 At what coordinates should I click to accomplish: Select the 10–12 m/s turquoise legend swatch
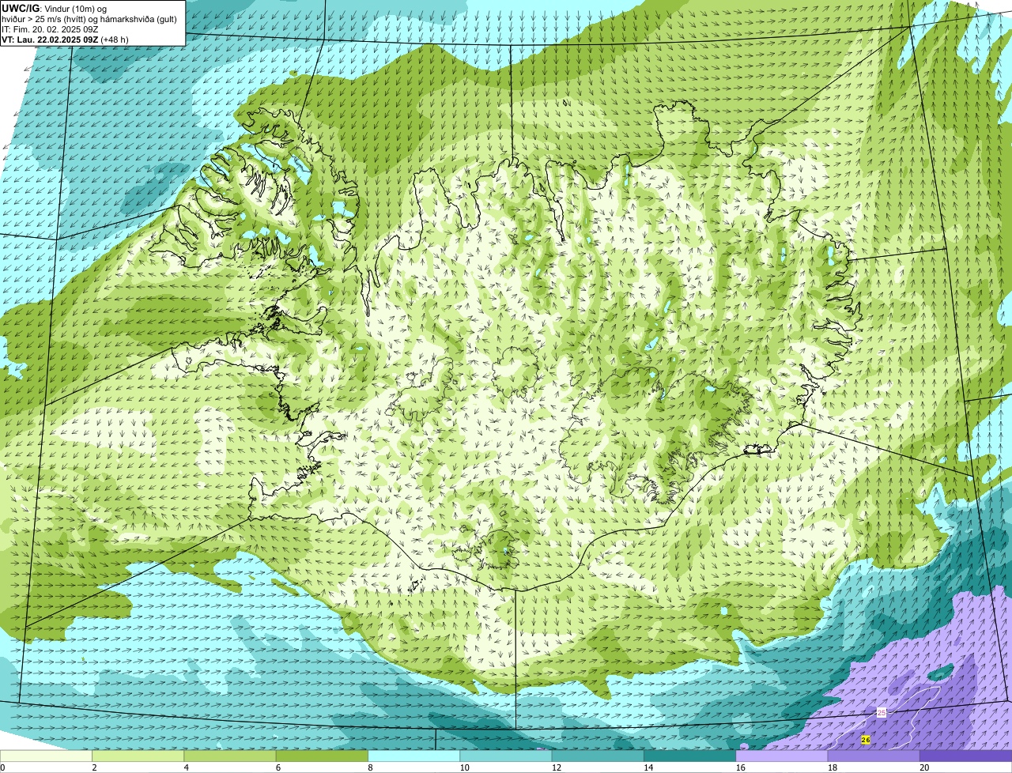tap(506, 756)
